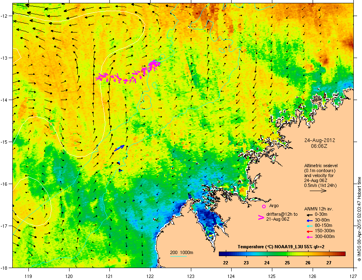The height and width of the screenshot is (280, 362).
Task: Click the 27 tick label under colour bar
Action: pyautogui.click(x=329, y=263)
